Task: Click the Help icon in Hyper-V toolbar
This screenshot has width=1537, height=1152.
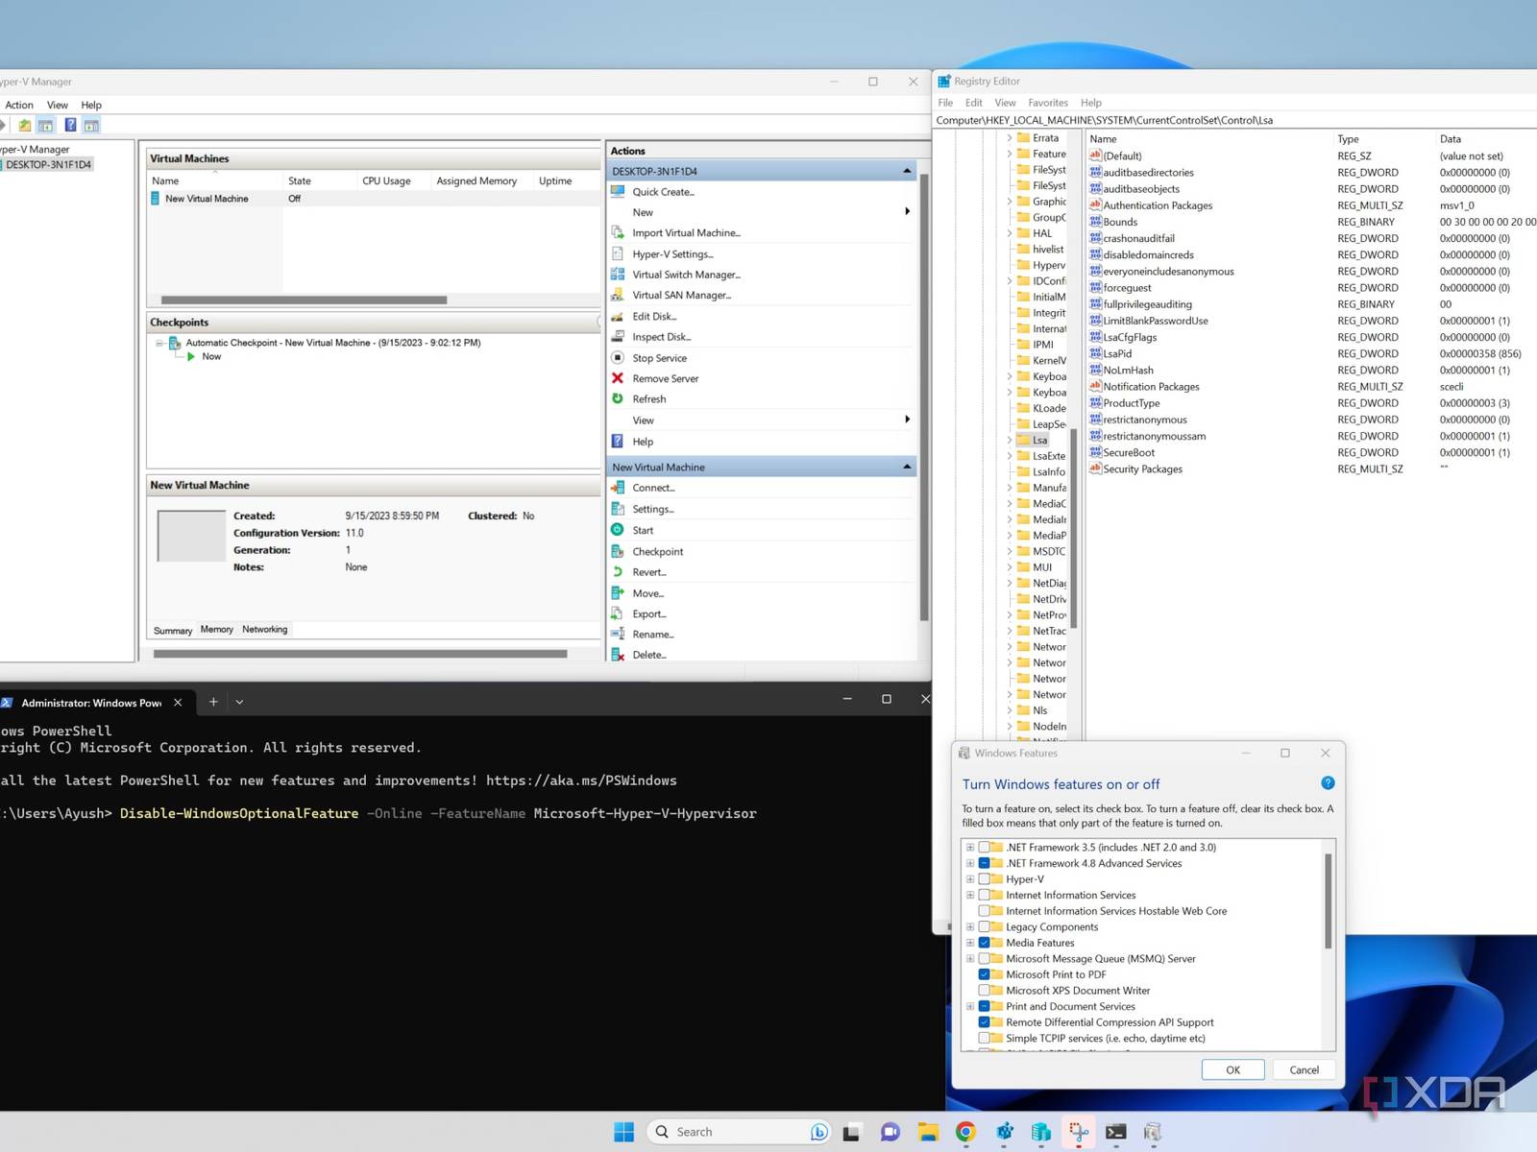Action: click(70, 125)
